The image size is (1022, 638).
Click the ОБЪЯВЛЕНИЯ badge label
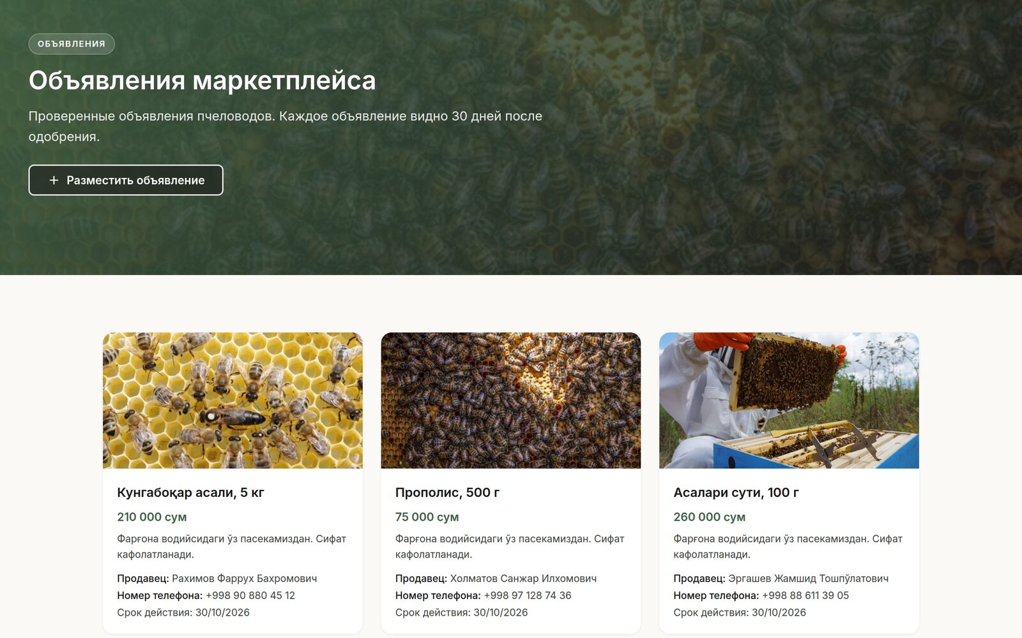click(72, 44)
